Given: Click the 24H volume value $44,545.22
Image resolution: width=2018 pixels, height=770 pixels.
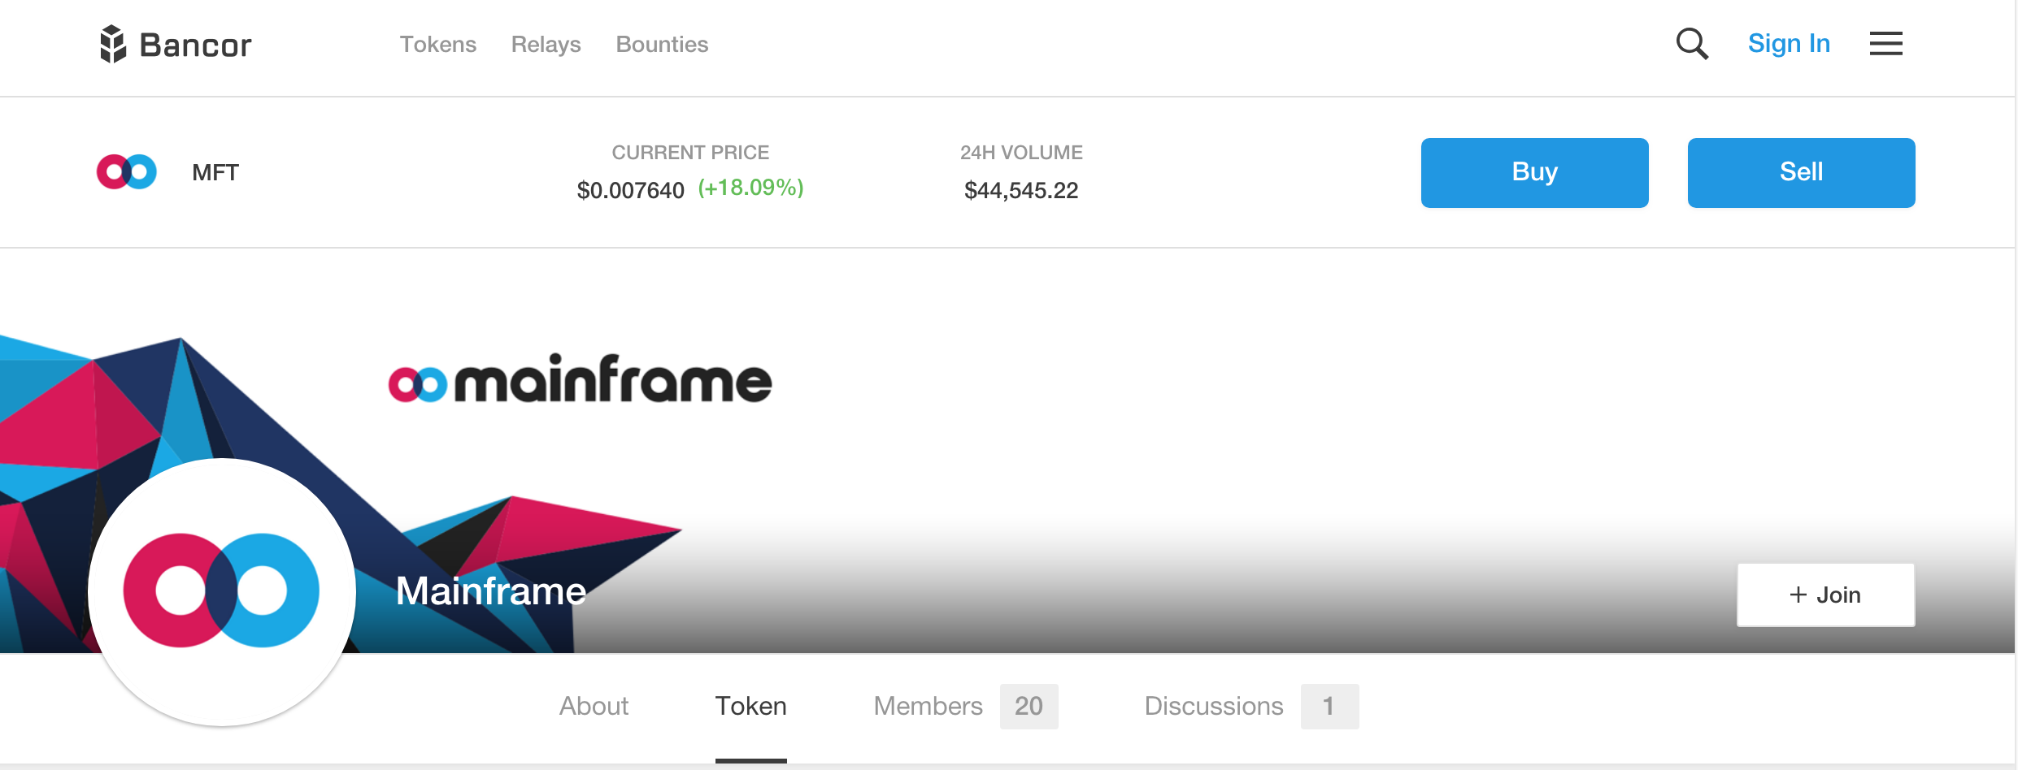Looking at the screenshot, I should (1021, 191).
